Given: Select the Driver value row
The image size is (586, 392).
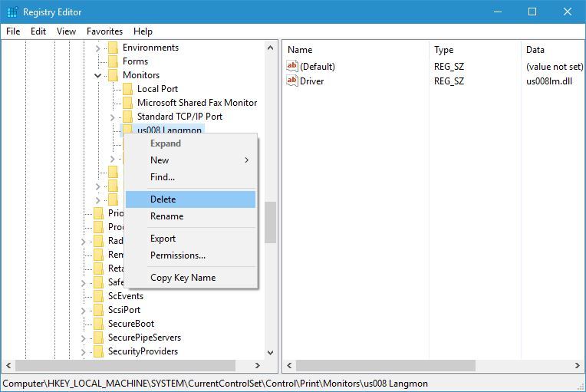Looking at the screenshot, I should tap(311, 81).
